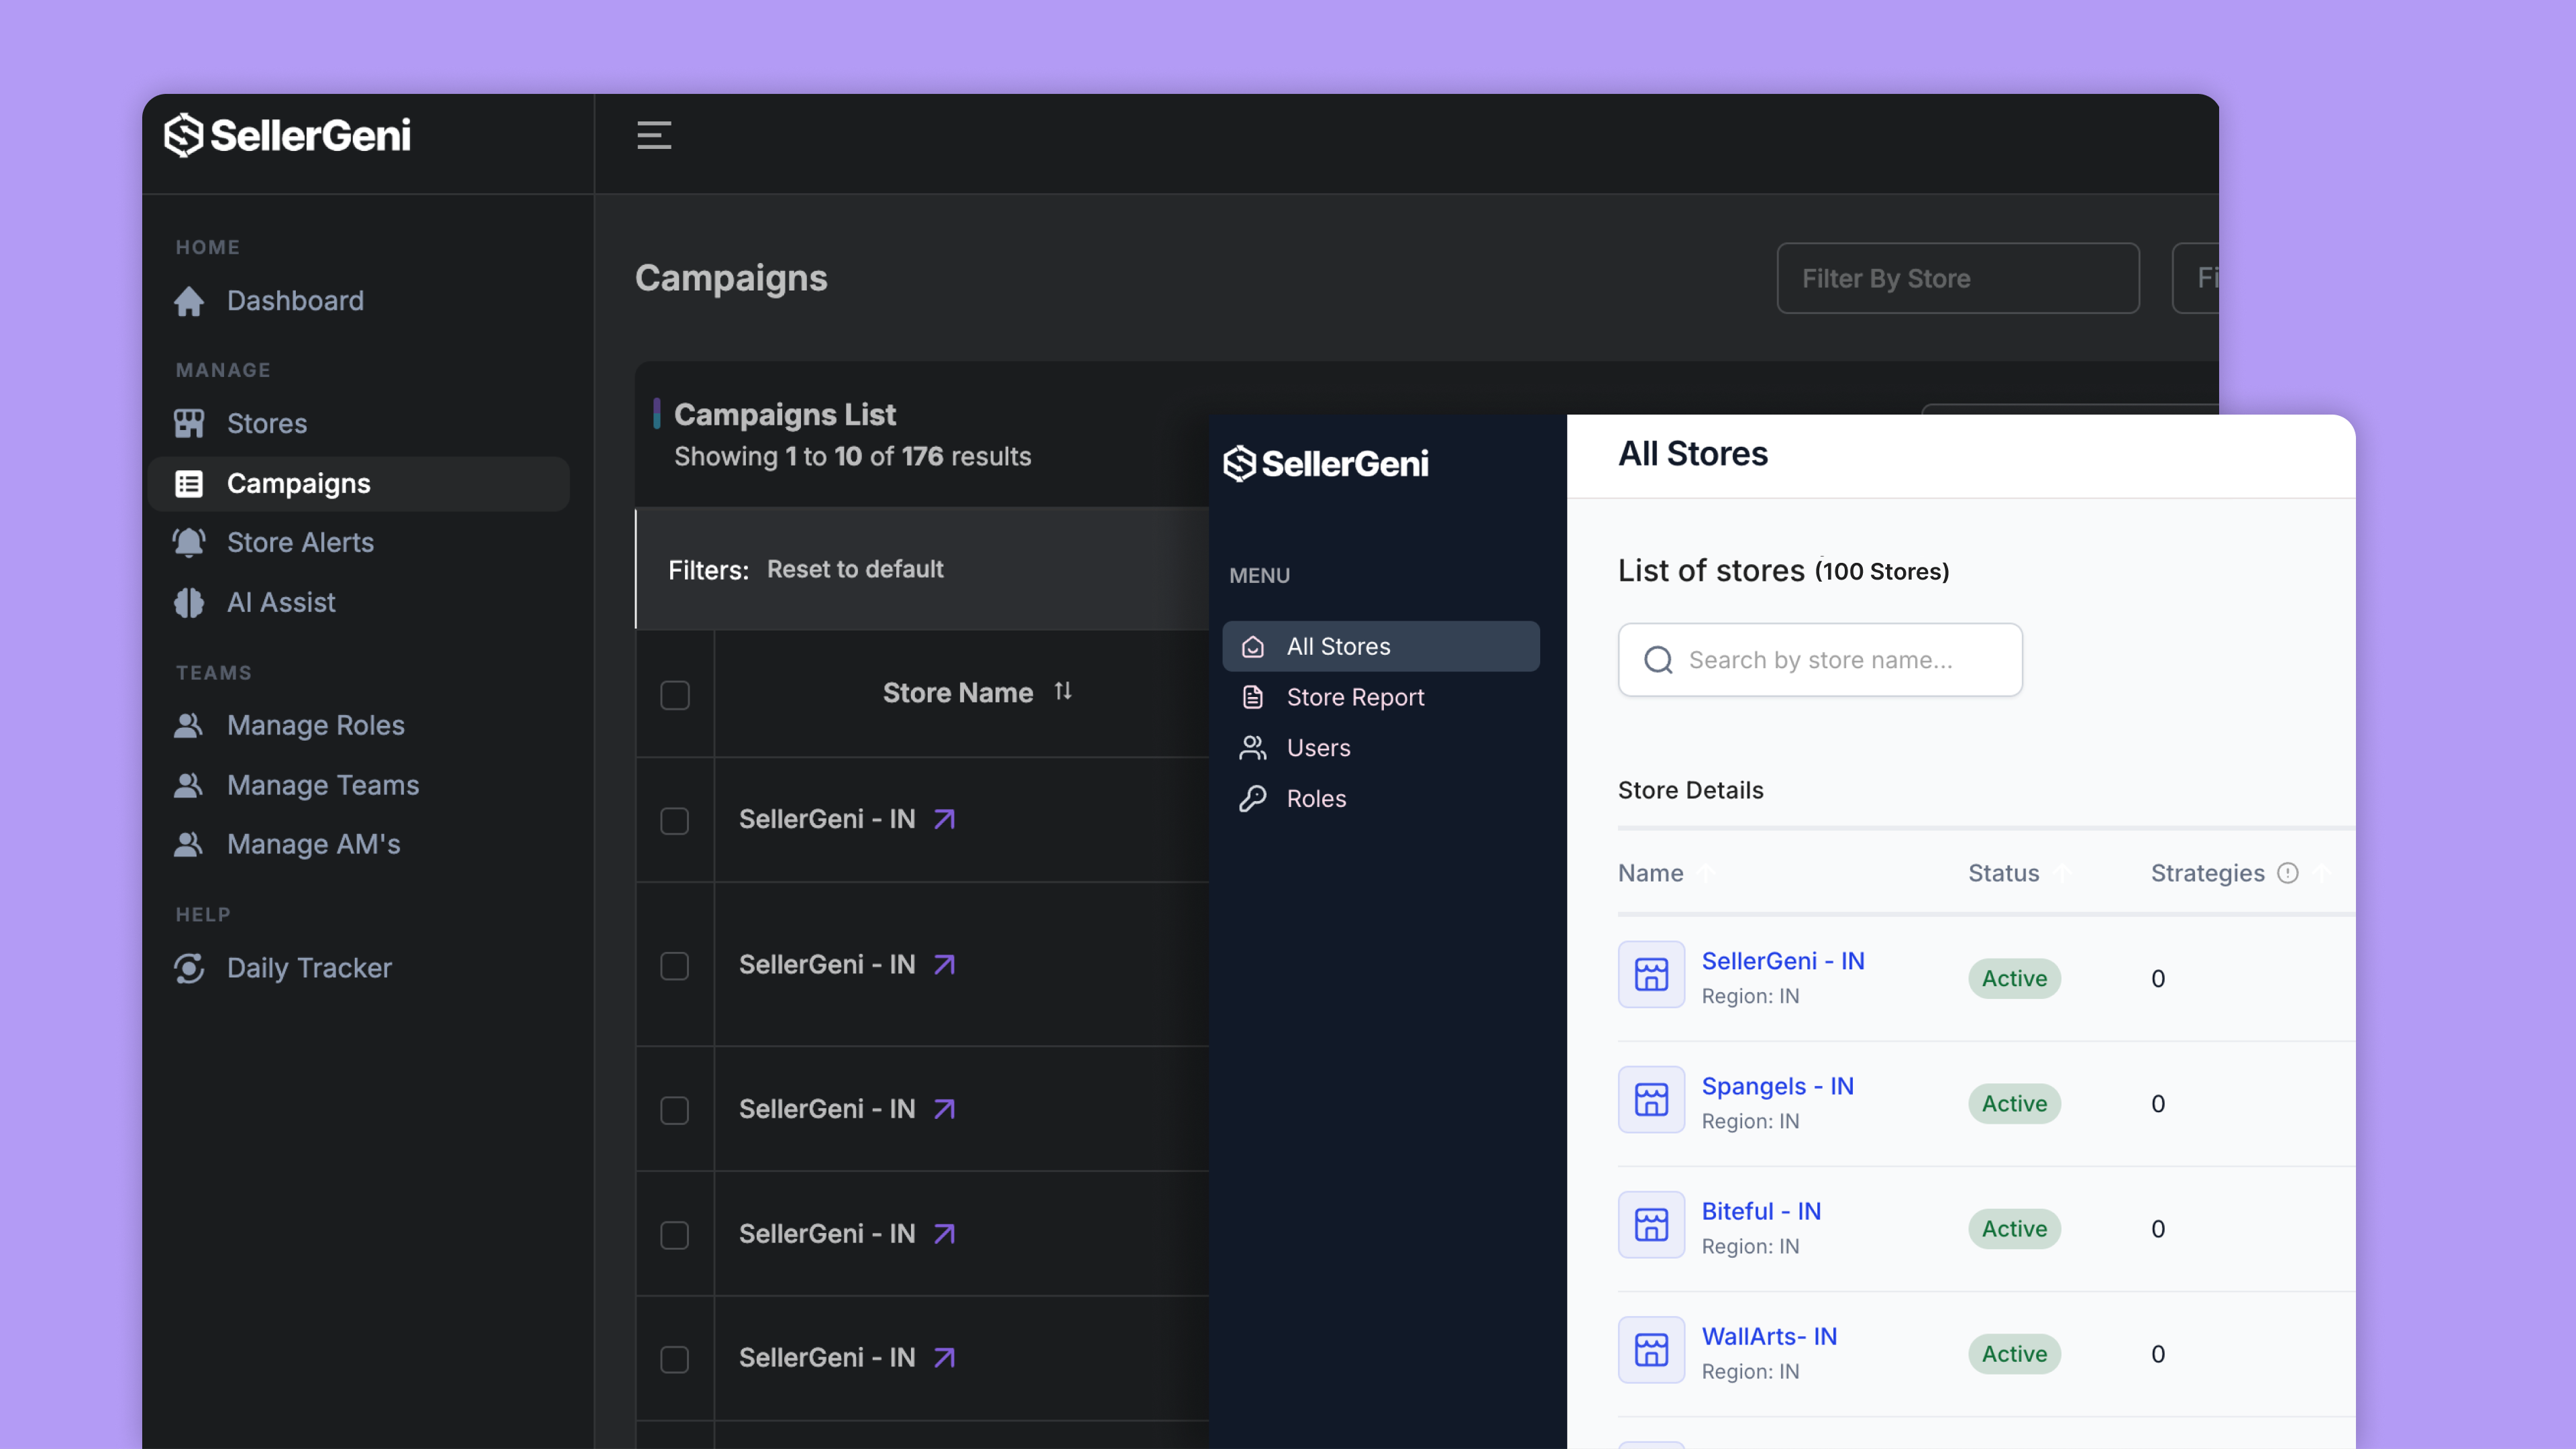This screenshot has height=1449, width=2576.
Task: Click the Store Report document icon
Action: (1252, 697)
